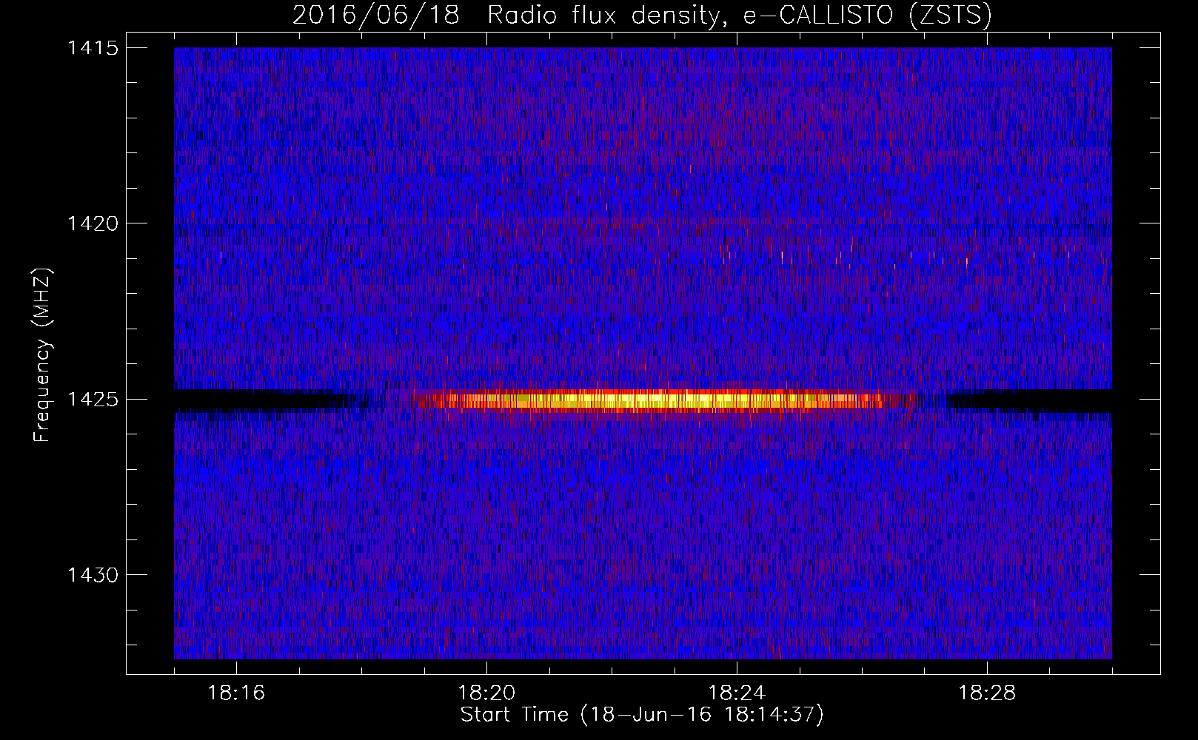The height and width of the screenshot is (740, 1198).
Task: Click the bright yellow burst at 1425 MHz
Action: pyautogui.click(x=652, y=400)
